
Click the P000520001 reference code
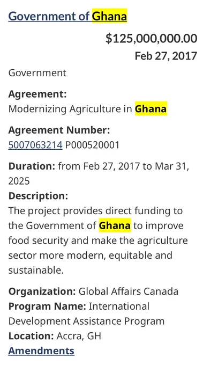click(x=92, y=145)
